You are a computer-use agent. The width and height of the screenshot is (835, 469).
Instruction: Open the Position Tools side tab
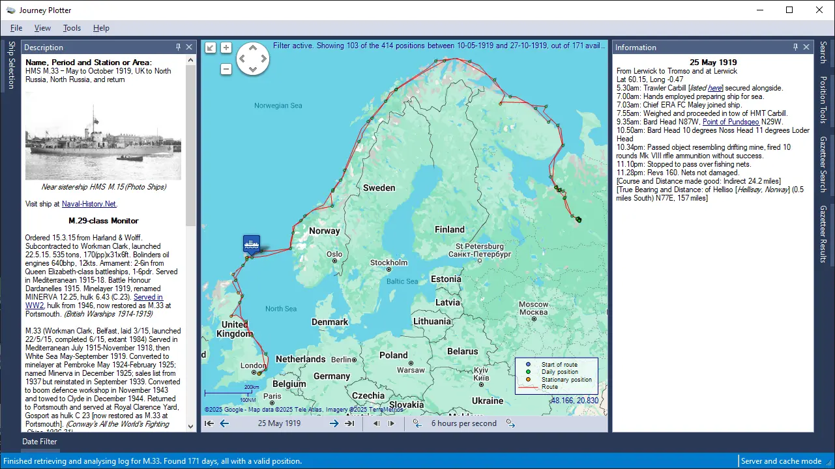(823, 100)
